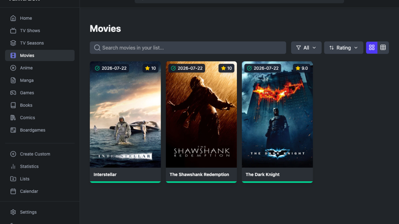Click 2026-07-22 date on Dark Knight card
This screenshot has height=224, width=399.
(266, 68)
